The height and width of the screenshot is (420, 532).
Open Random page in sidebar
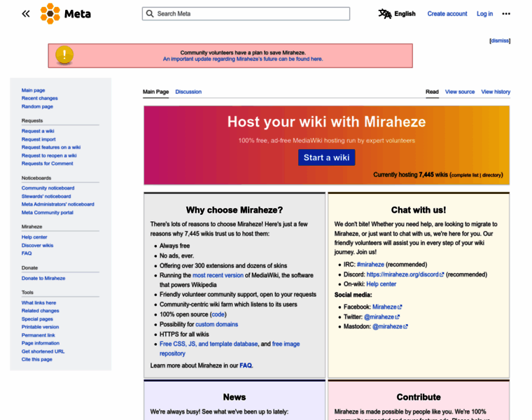[37, 106]
